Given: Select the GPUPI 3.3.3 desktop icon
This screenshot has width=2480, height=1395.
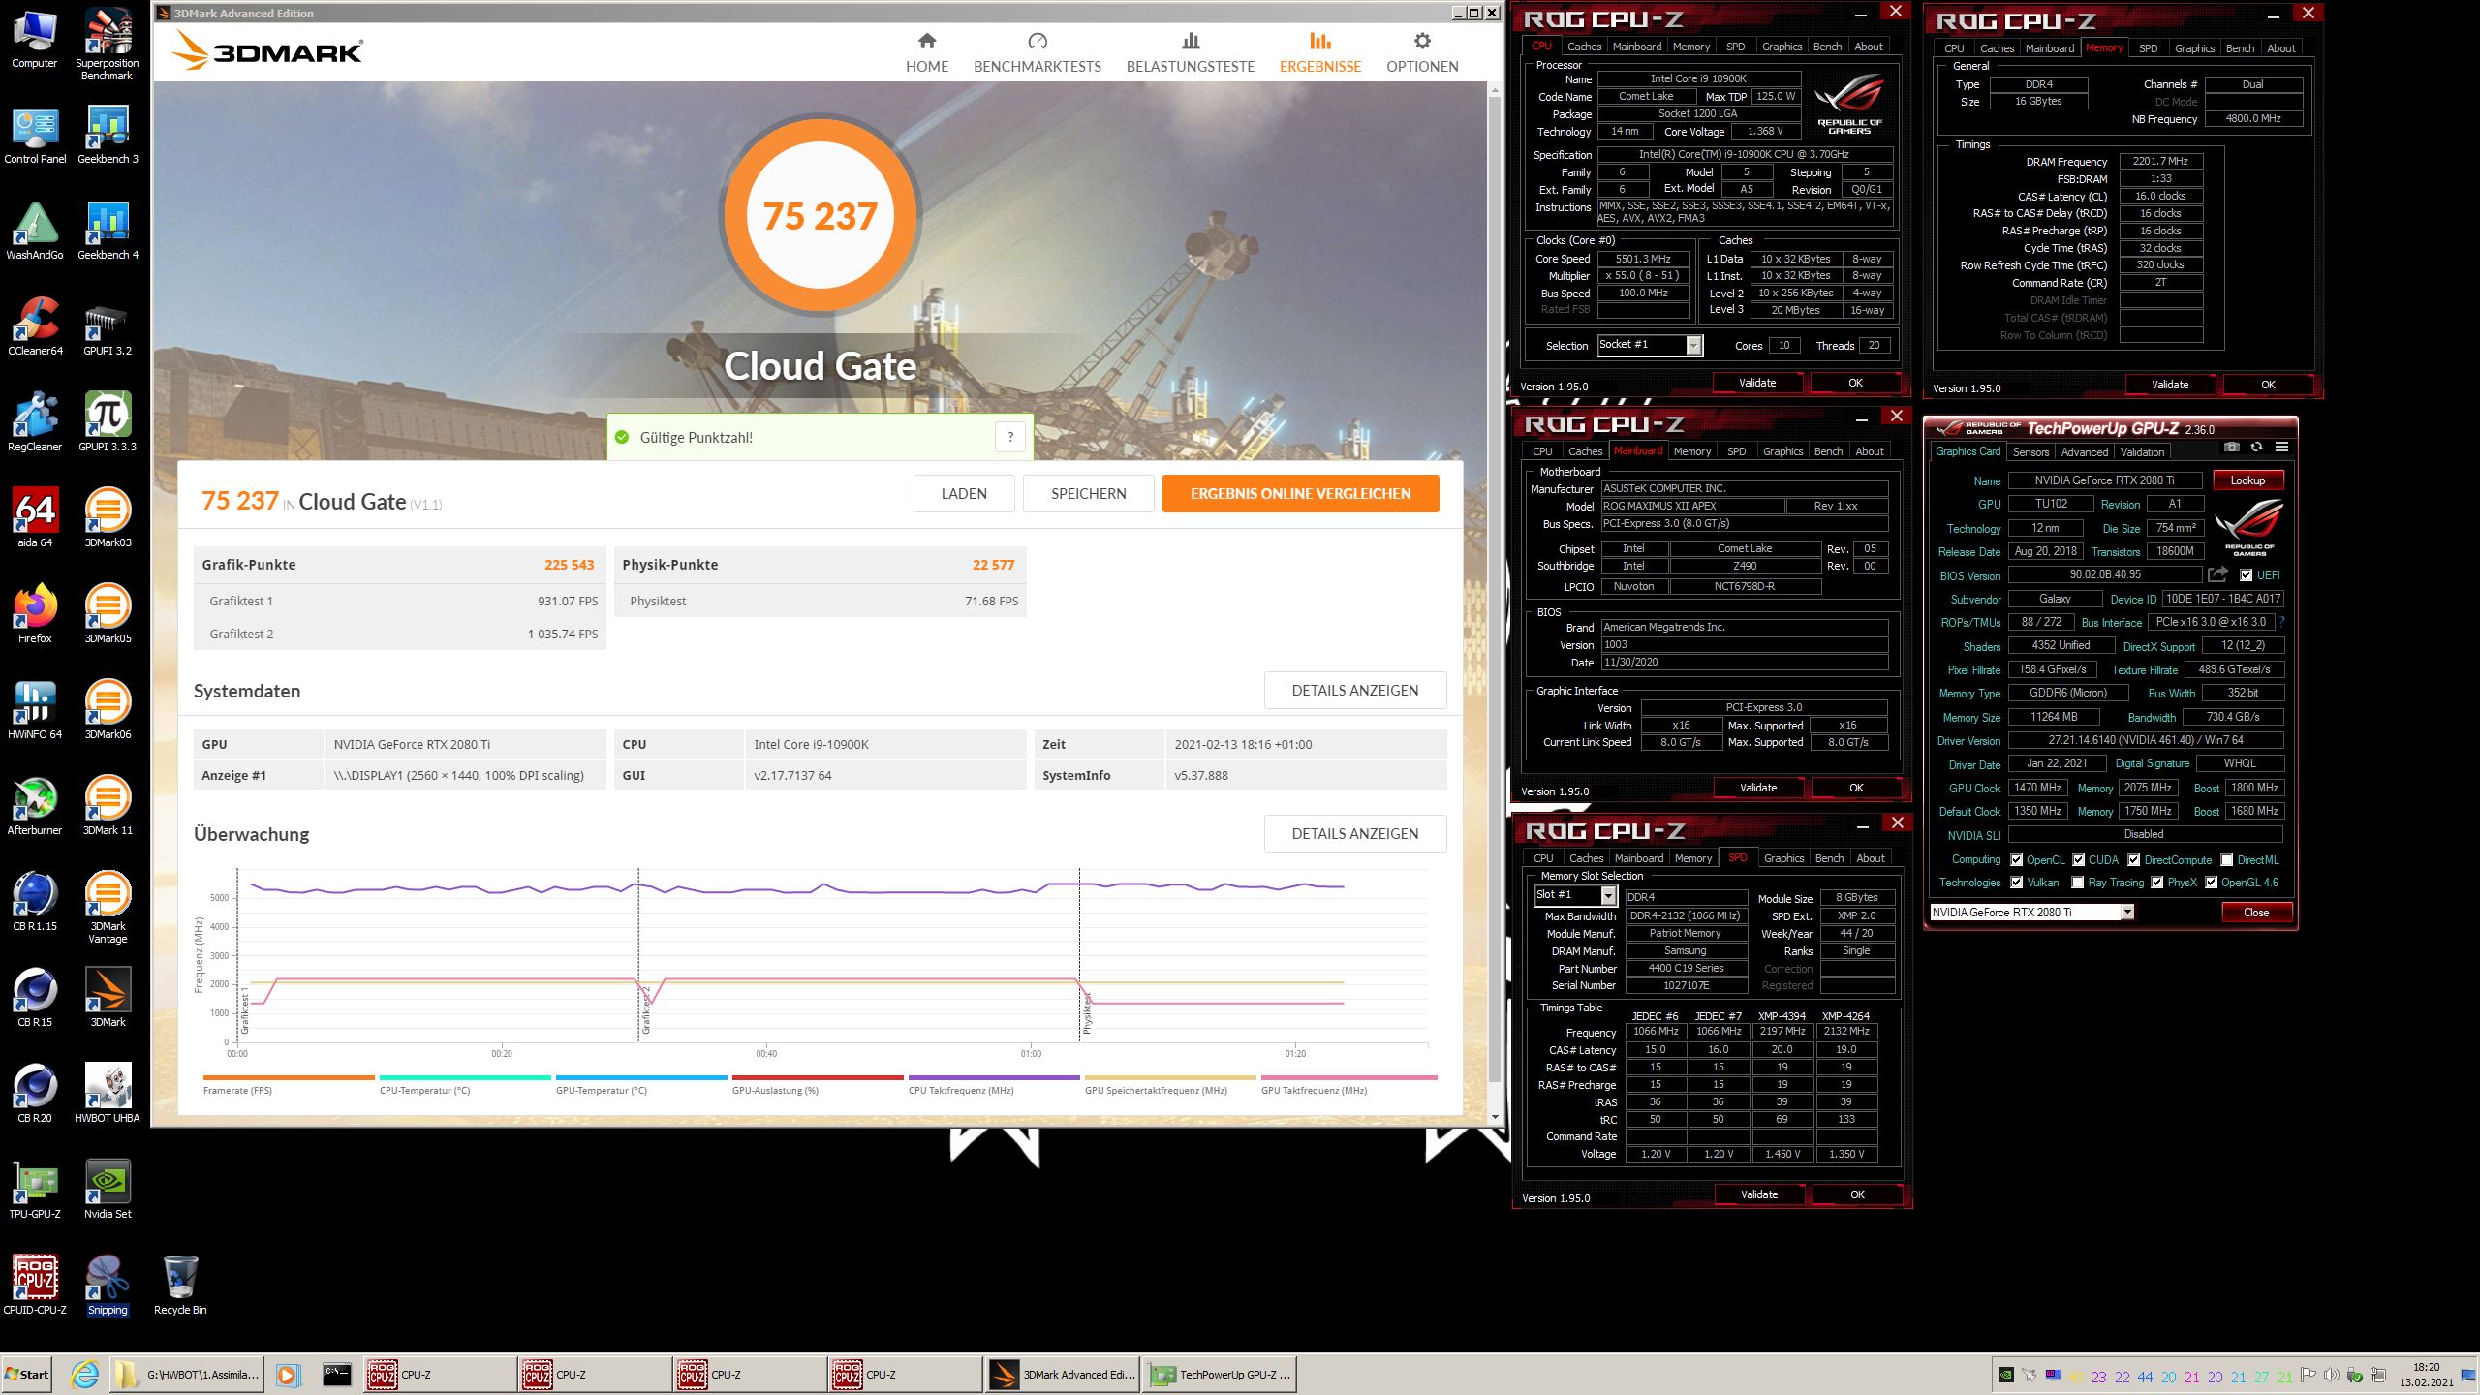Looking at the screenshot, I should tap(108, 422).
